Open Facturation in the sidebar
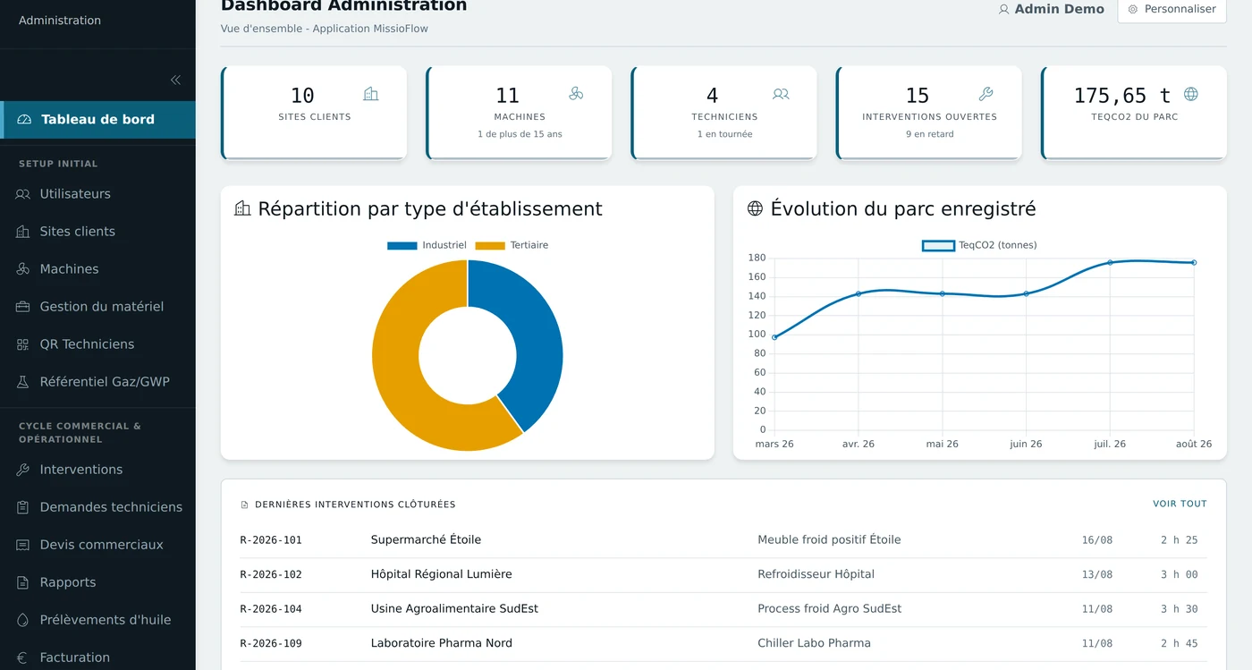This screenshot has width=1252, height=670. pos(97,657)
